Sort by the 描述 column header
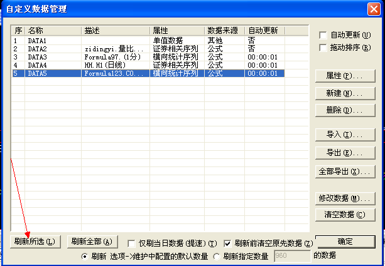 [116, 31]
